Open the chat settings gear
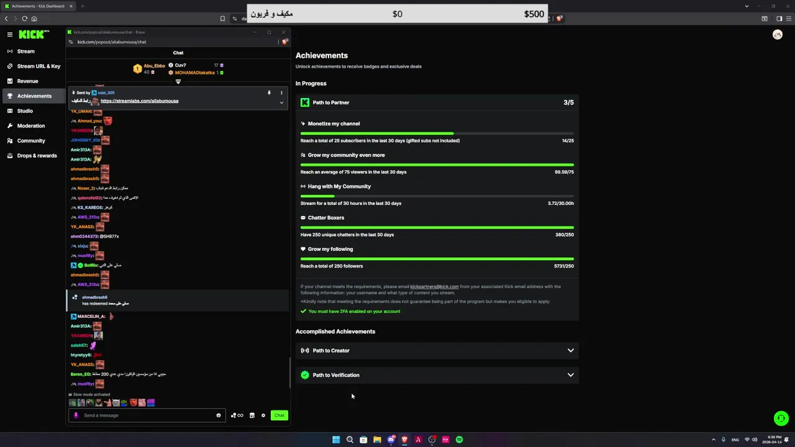The width and height of the screenshot is (795, 447). pos(263,415)
